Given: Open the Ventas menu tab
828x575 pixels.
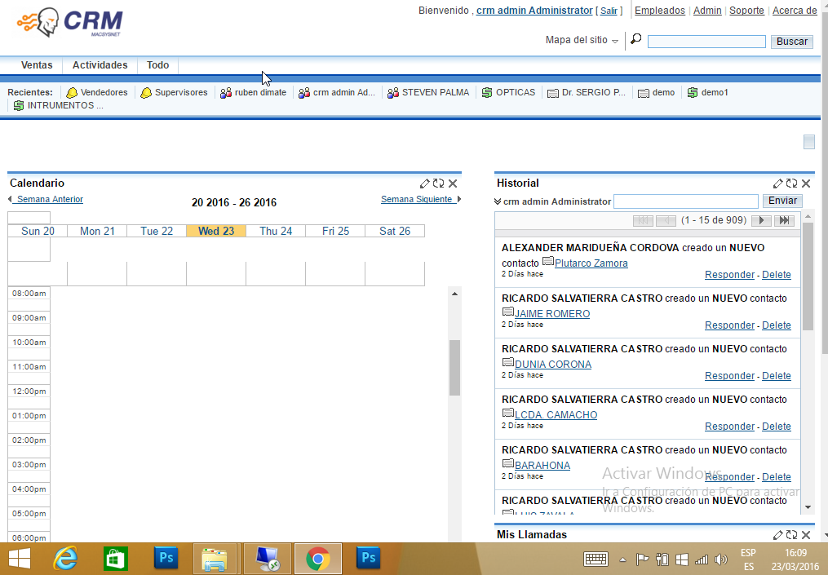Looking at the screenshot, I should (37, 65).
